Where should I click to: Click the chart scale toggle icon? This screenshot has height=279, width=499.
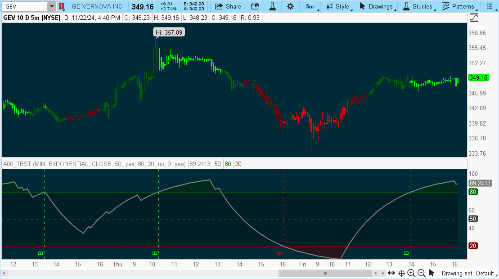[474, 18]
